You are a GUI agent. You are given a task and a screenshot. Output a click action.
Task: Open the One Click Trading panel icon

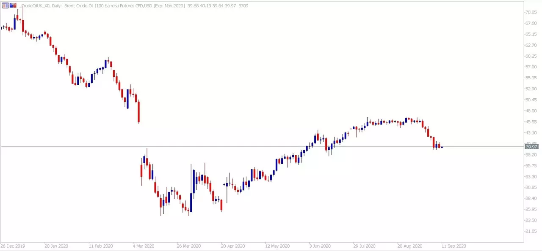[x=5, y=5]
